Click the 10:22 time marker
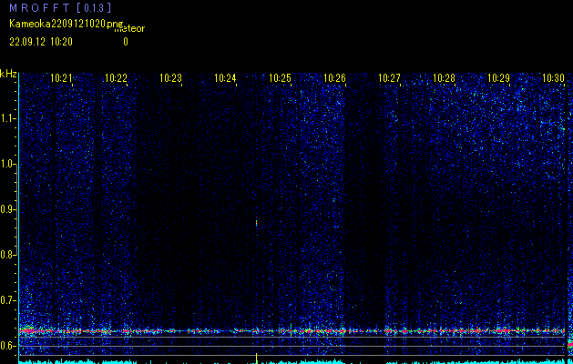Image resolution: width=573 pixels, height=364 pixels. click(116, 78)
